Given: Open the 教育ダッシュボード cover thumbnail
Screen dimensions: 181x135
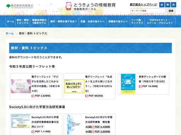Looking at the screenshot, I should [x=128, y=84].
